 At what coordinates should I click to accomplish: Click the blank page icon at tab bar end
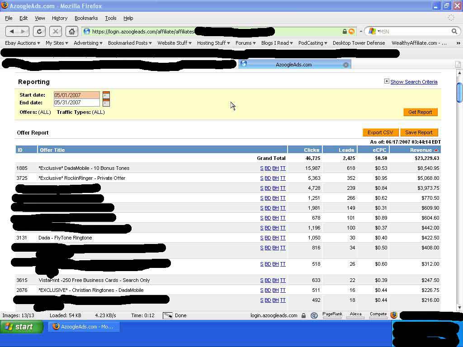click(x=458, y=64)
